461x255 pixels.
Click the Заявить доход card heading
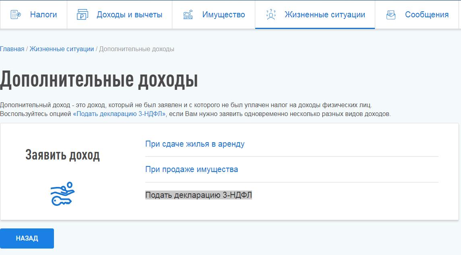tap(62, 155)
